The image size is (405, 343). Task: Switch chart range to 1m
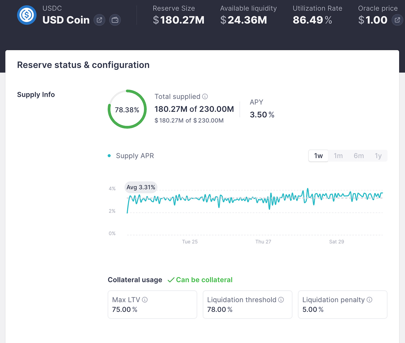(338, 156)
